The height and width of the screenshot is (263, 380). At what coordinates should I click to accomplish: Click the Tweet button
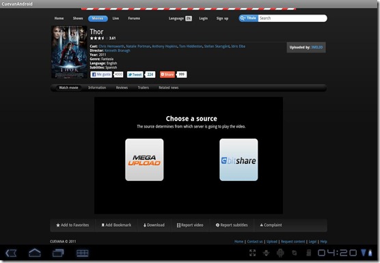coord(135,74)
